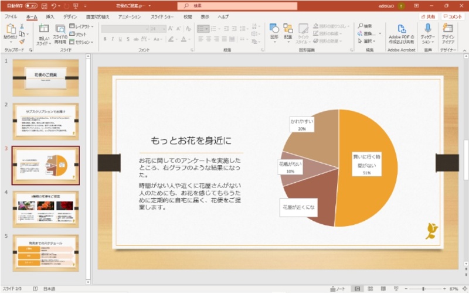
Task: Select slide 5 thumbnail 発送までのスケジュール
Action: coord(46,253)
